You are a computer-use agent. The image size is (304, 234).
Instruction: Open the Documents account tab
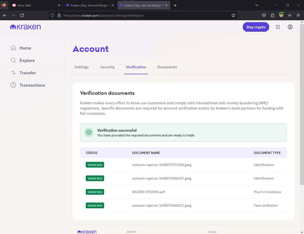coord(167,67)
